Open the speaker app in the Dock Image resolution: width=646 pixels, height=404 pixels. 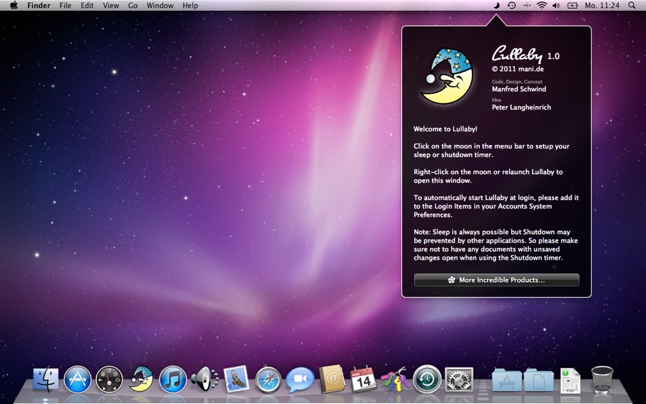[204, 380]
